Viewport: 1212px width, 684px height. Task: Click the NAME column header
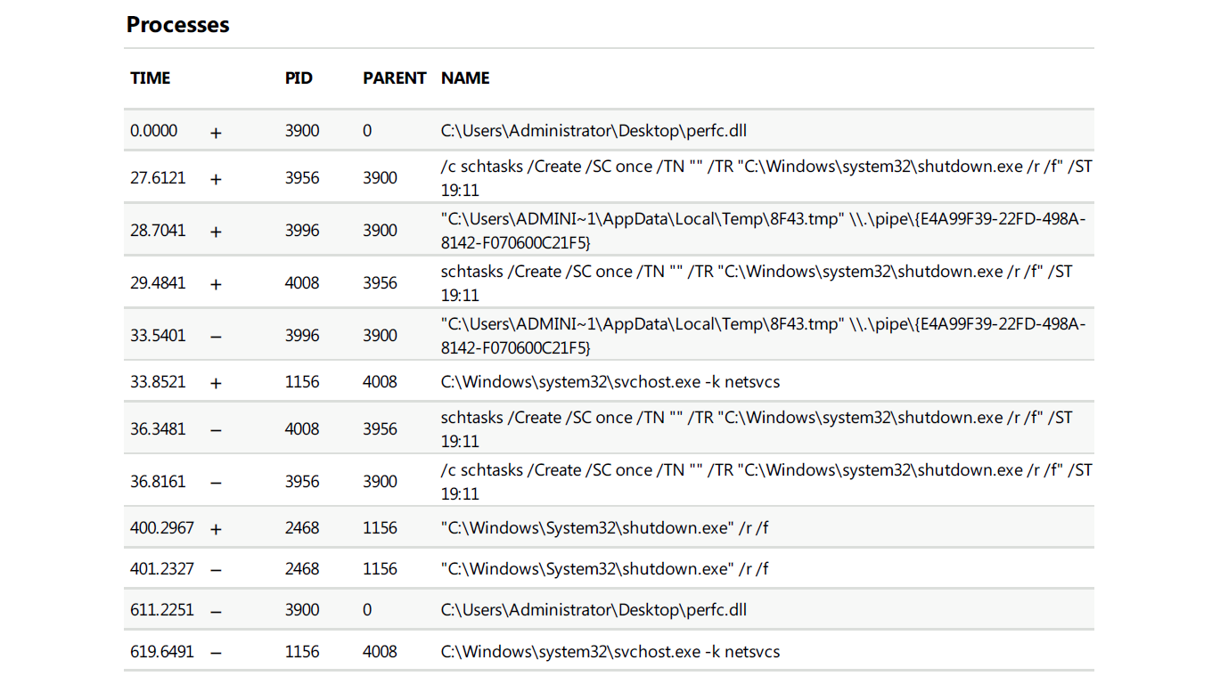coord(465,78)
